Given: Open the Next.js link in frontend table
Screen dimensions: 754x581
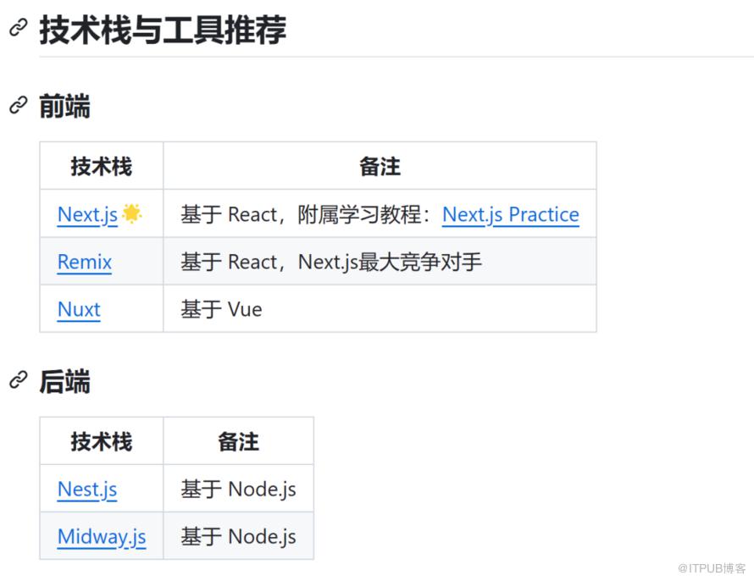Looking at the screenshot, I should click(87, 215).
